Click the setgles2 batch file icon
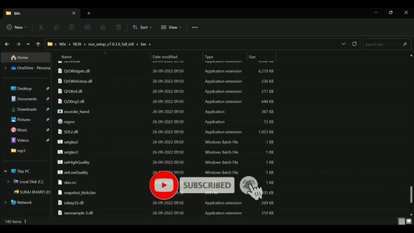 click(x=60, y=142)
